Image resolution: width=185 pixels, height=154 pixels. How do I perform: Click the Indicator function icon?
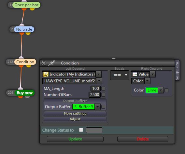point(46,74)
